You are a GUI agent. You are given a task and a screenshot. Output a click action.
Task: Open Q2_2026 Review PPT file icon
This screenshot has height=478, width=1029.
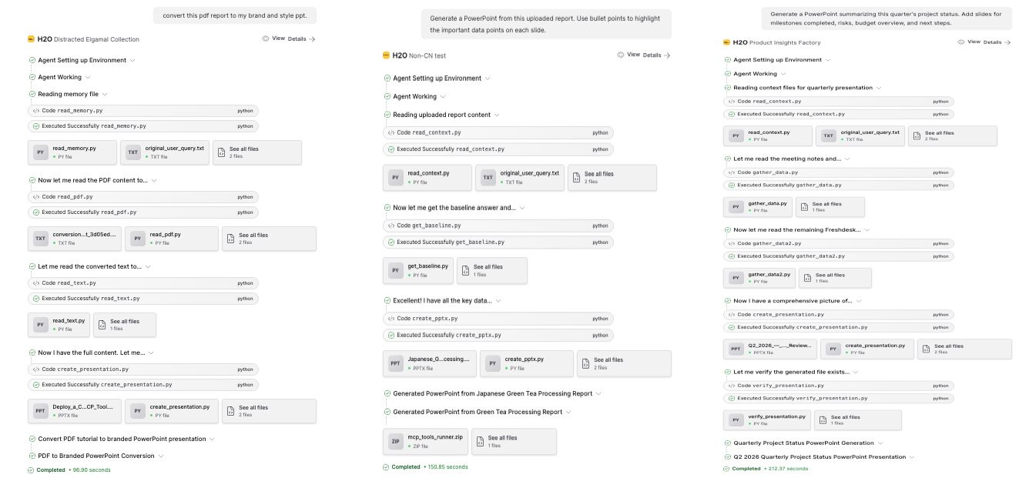pyautogui.click(x=736, y=349)
